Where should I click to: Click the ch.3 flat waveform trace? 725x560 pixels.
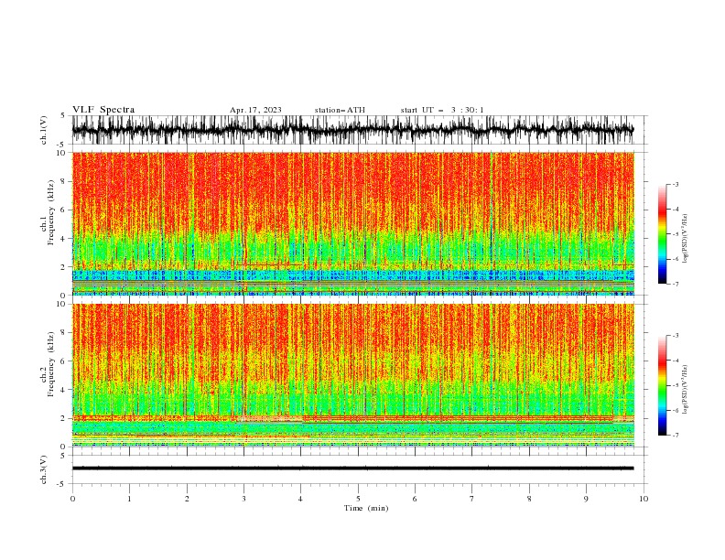click(x=352, y=468)
